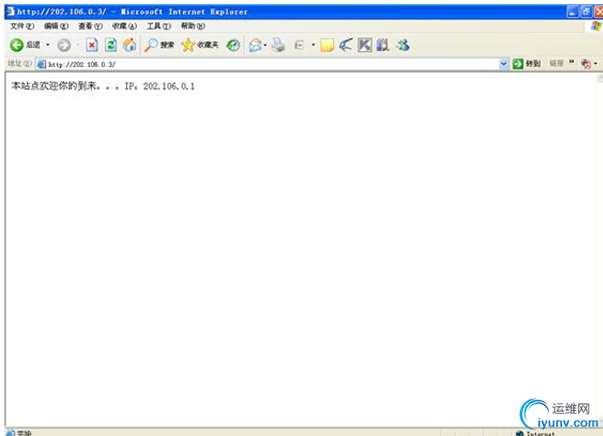Print the page with the printer icon

coord(278,45)
